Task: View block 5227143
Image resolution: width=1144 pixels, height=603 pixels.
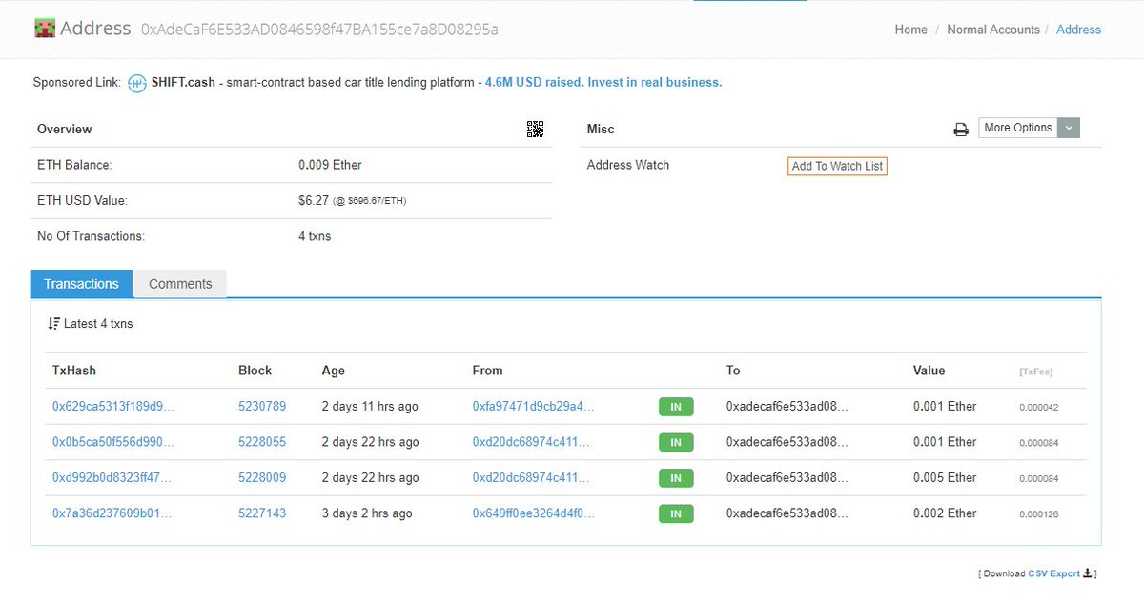Action: 262,513
